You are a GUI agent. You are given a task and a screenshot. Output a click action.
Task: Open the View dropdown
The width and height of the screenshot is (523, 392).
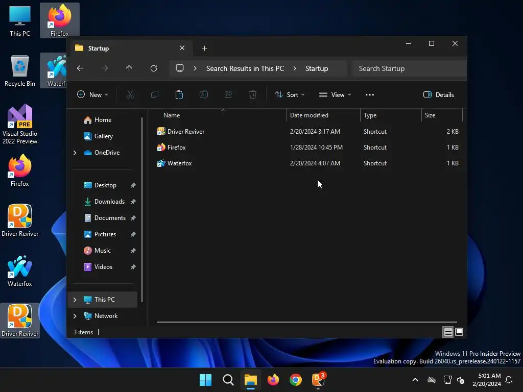[335, 94]
